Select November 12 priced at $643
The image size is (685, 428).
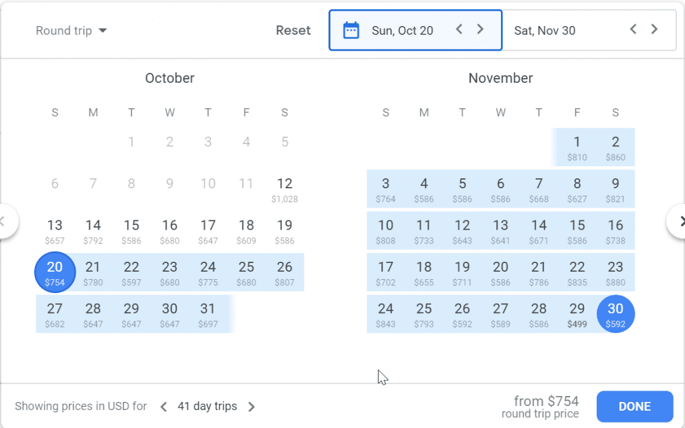[462, 230]
